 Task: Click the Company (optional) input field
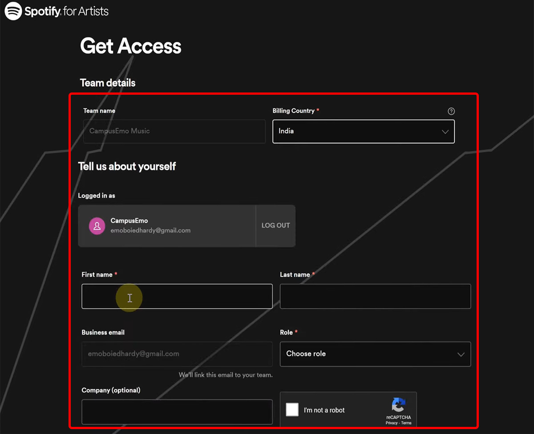(x=177, y=412)
